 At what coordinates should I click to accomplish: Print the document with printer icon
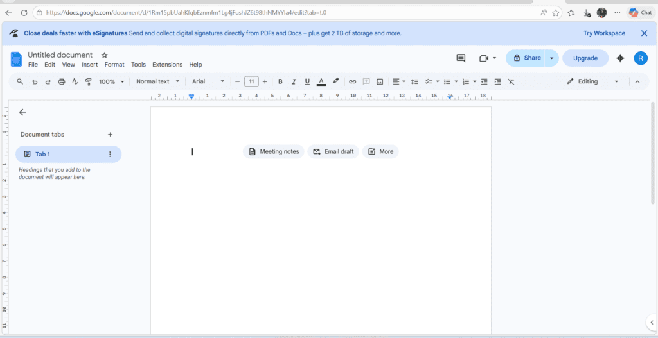click(x=61, y=81)
